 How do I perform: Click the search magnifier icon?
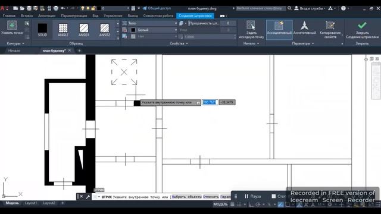click(289, 8)
